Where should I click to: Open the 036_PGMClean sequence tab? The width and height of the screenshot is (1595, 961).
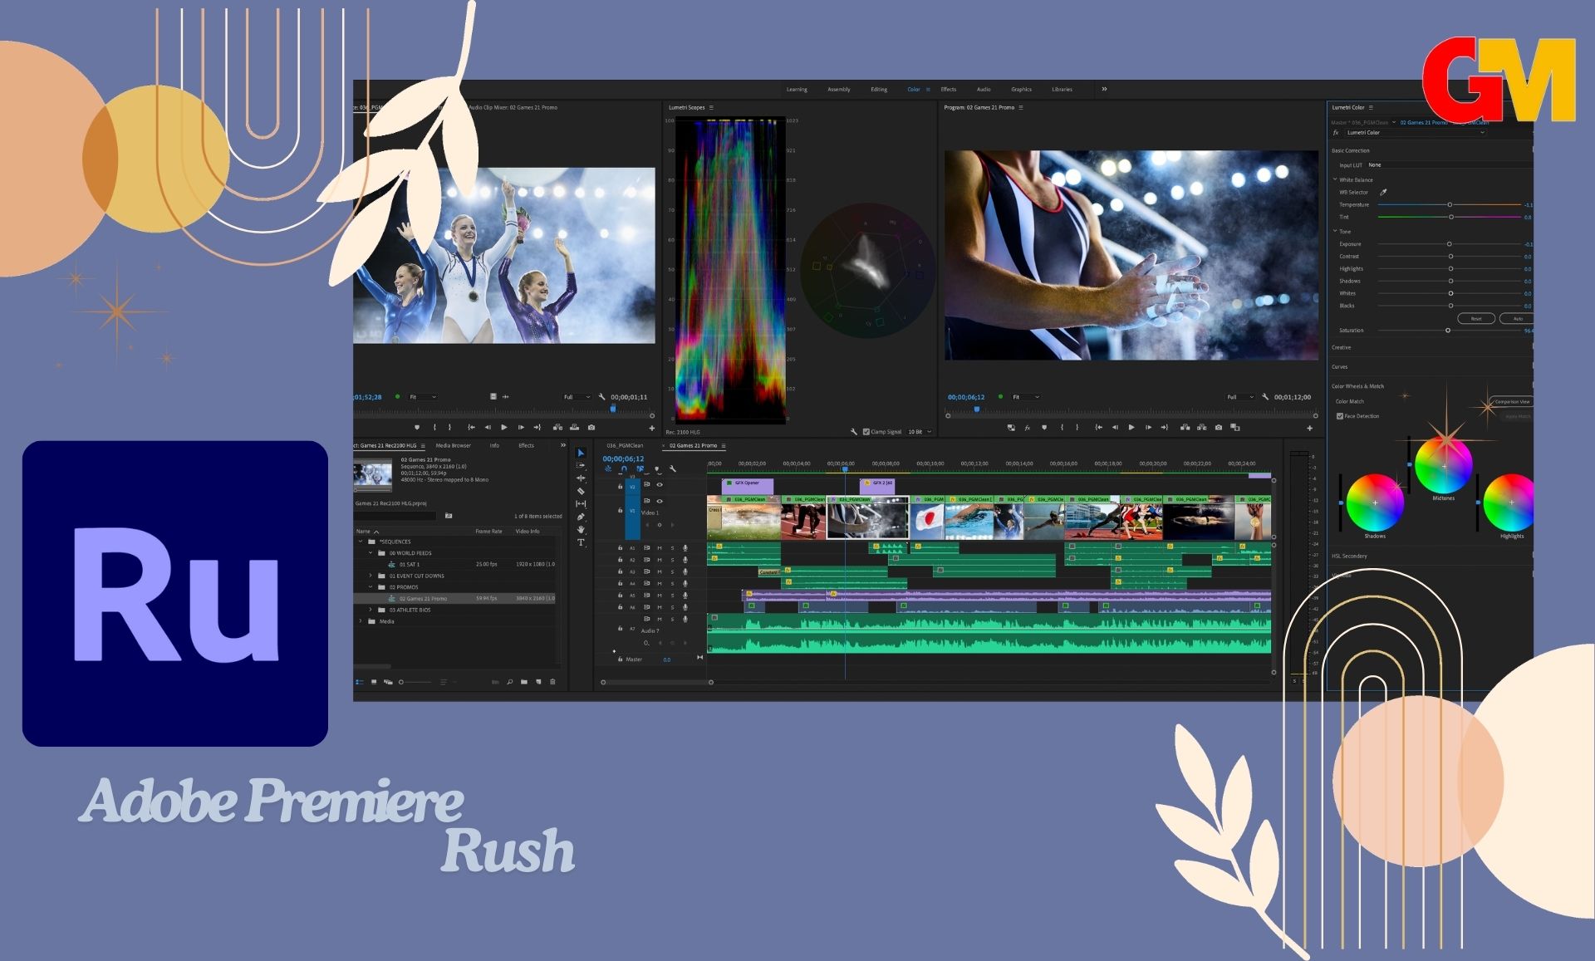625,445
